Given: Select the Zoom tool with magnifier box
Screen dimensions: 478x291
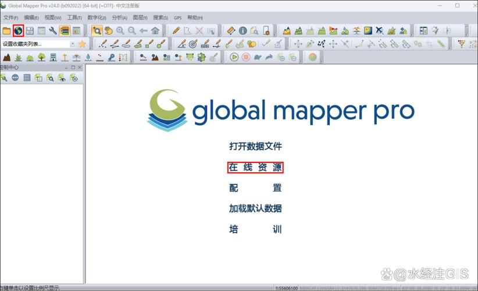Looking at the screenshot, I should (x=97, y=30).
